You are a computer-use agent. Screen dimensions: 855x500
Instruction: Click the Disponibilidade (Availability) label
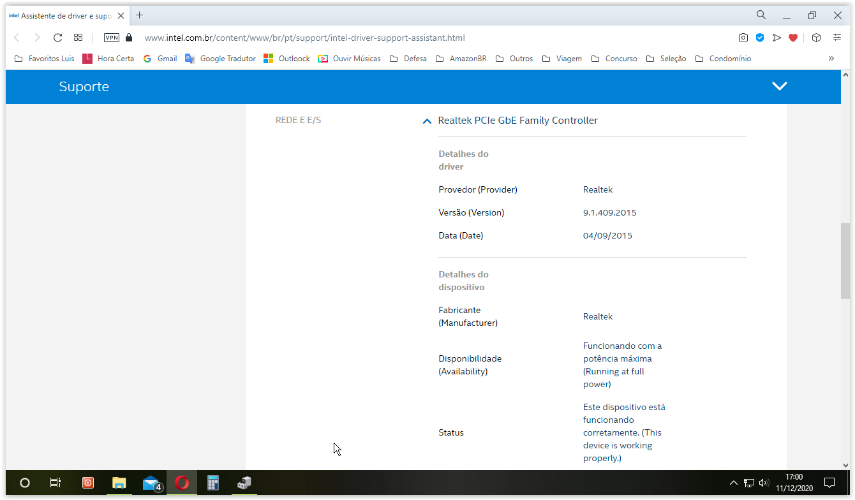click(x=470, y=365)
